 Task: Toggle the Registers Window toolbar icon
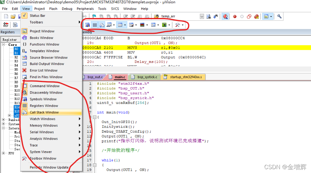(x=95, y=25)
